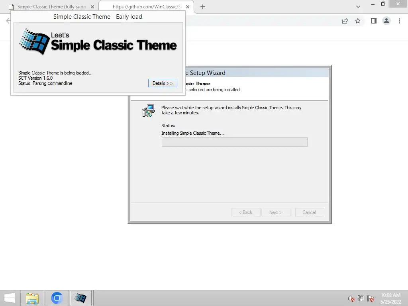Expand Details in Early load dialog
This screenshot has height=306, width=408.
[x=163, y=83]
